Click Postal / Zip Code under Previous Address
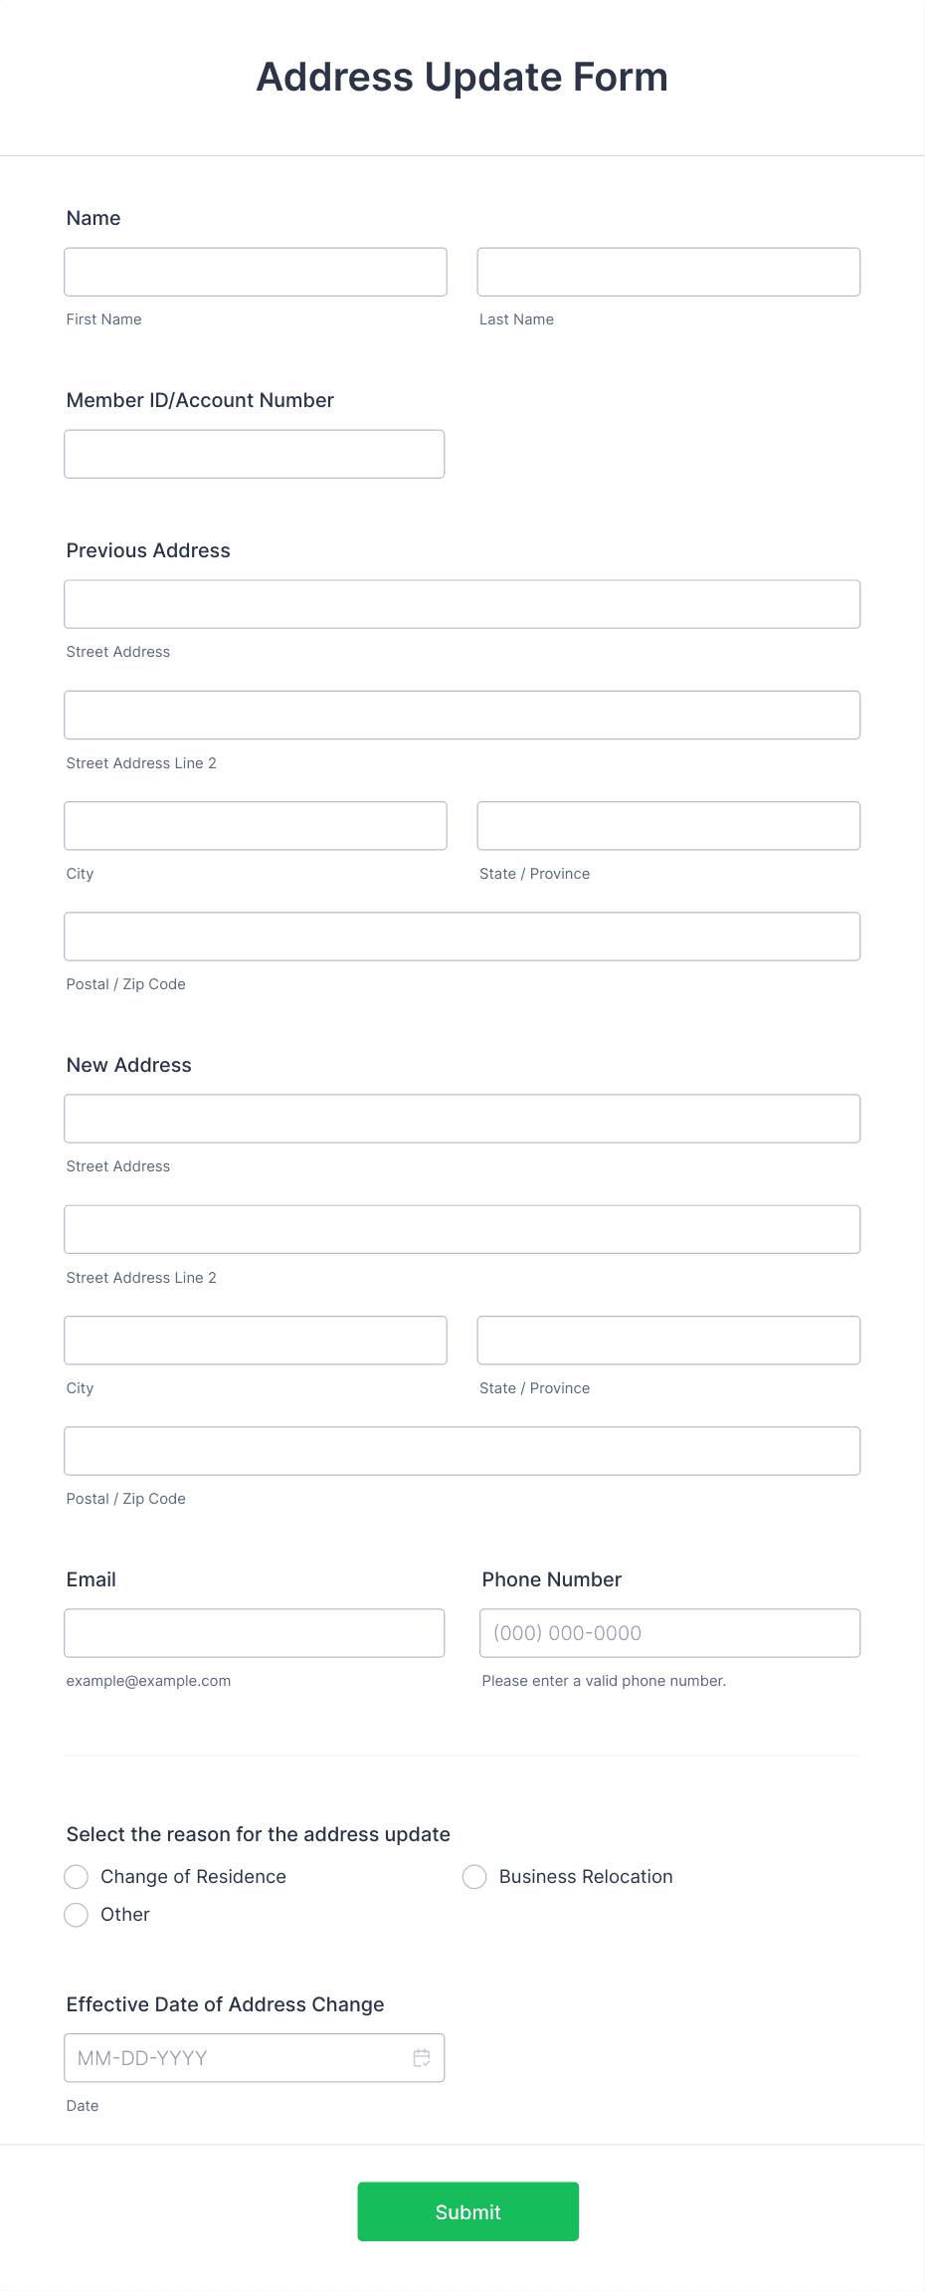Viewport: 925px width, 2291px height. [462, 936]
